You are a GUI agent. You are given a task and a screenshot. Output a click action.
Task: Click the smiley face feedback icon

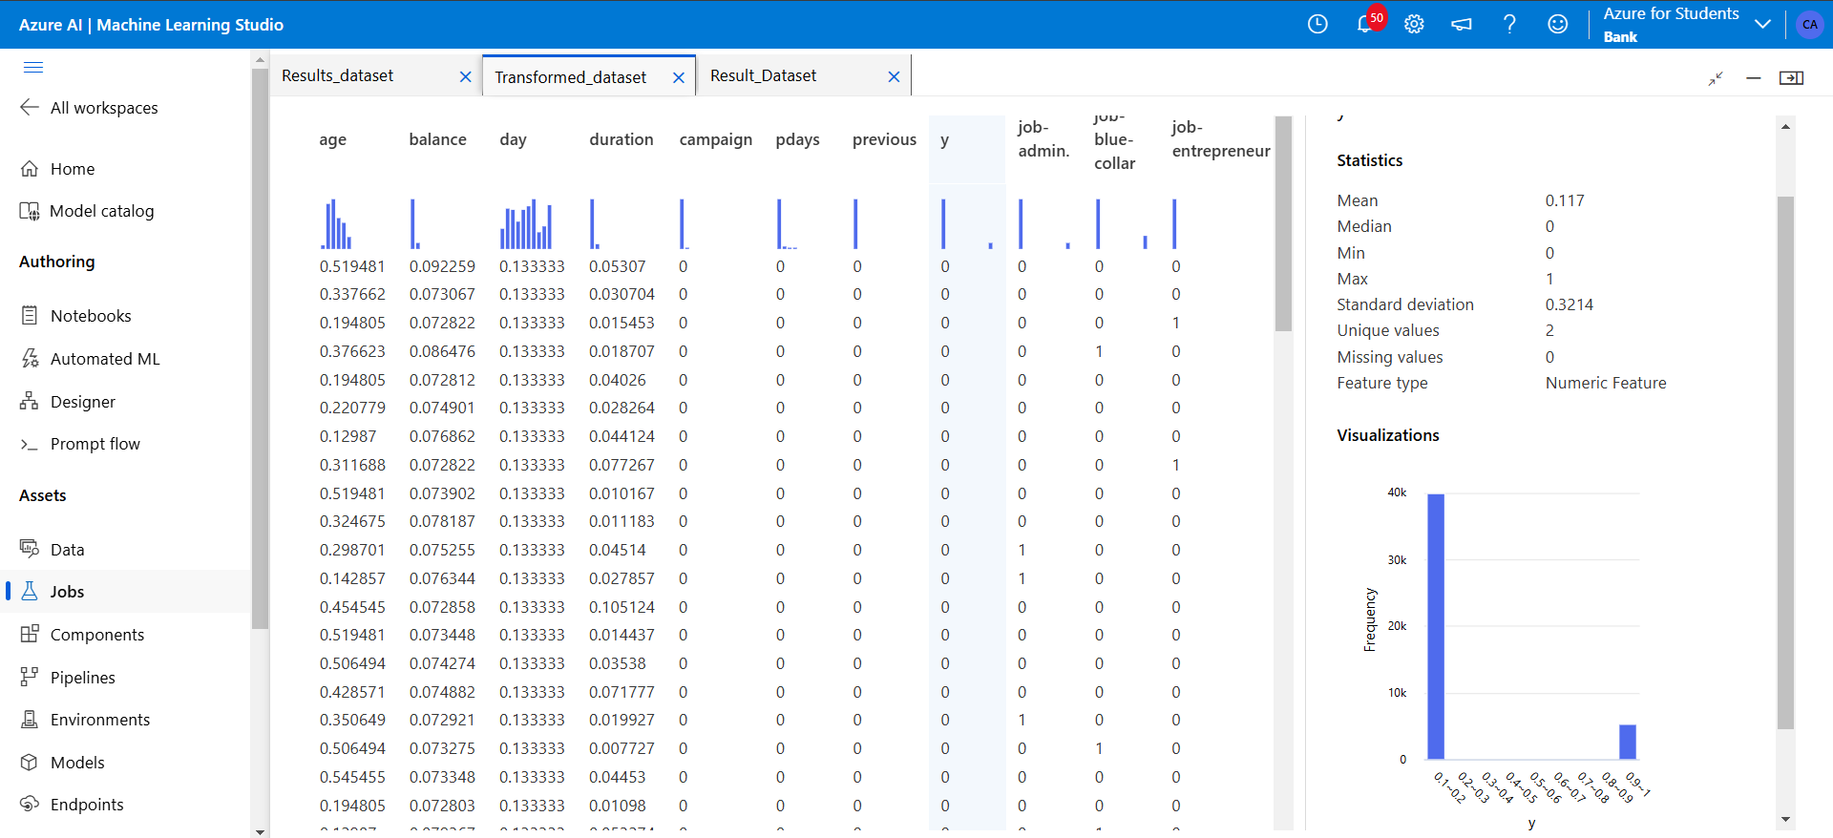point(1557,24)
